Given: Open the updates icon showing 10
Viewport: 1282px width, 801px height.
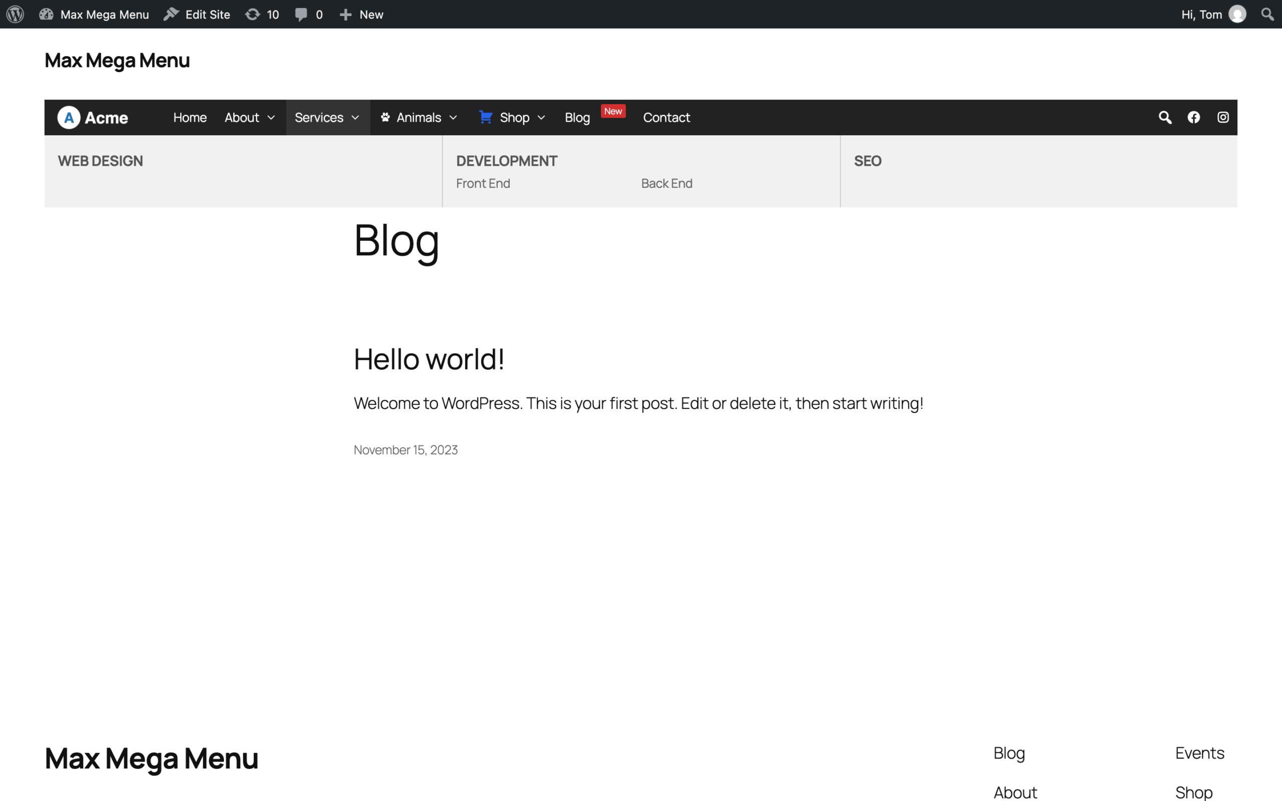Looking at the screenshot, I should [x=253, y=15].
